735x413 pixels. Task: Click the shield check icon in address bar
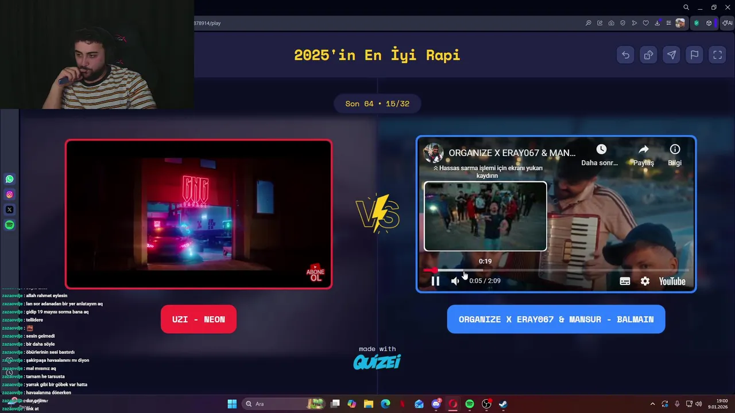[622, 23]
